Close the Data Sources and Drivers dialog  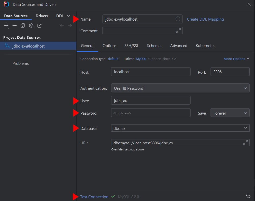point(249,4)
